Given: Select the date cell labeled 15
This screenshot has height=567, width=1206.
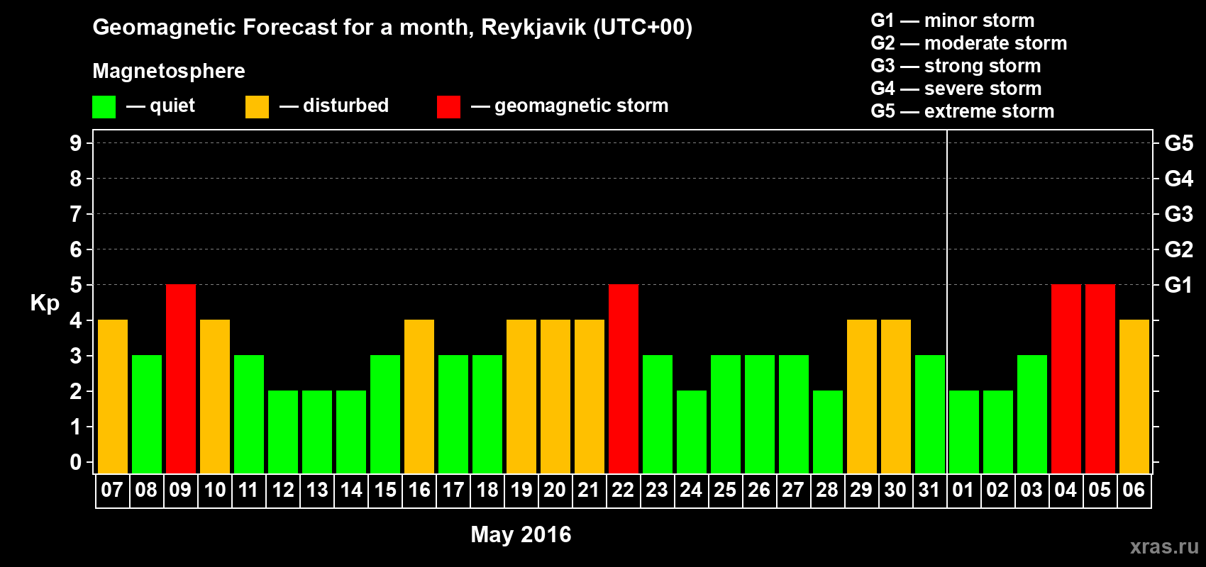Looking at the screenshot, I should pos(385,490).
